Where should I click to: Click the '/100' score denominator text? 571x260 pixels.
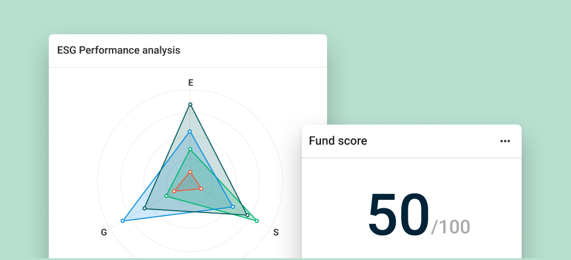pyautogui.click(x=451, y=227)
